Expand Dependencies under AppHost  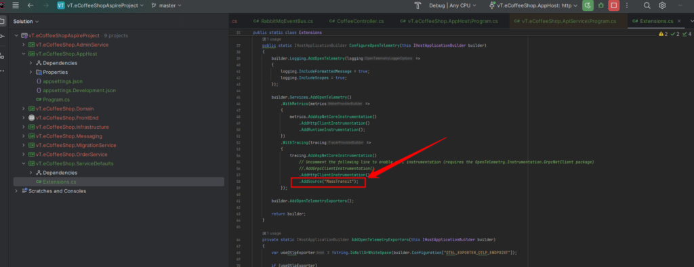coord(31,63)
